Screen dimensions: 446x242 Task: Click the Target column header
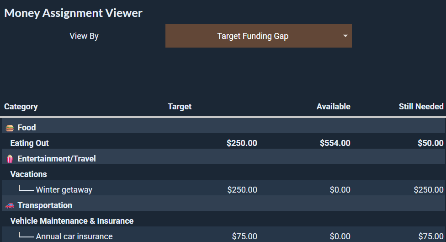pyautogui.click(x=180, y=107)
